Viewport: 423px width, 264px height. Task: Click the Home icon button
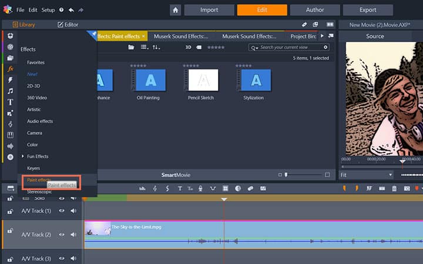pyautogui.click(x=175, y=10)
